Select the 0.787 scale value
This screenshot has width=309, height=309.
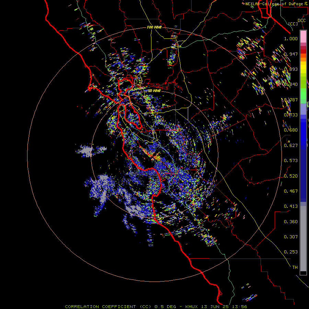(291, 100)
